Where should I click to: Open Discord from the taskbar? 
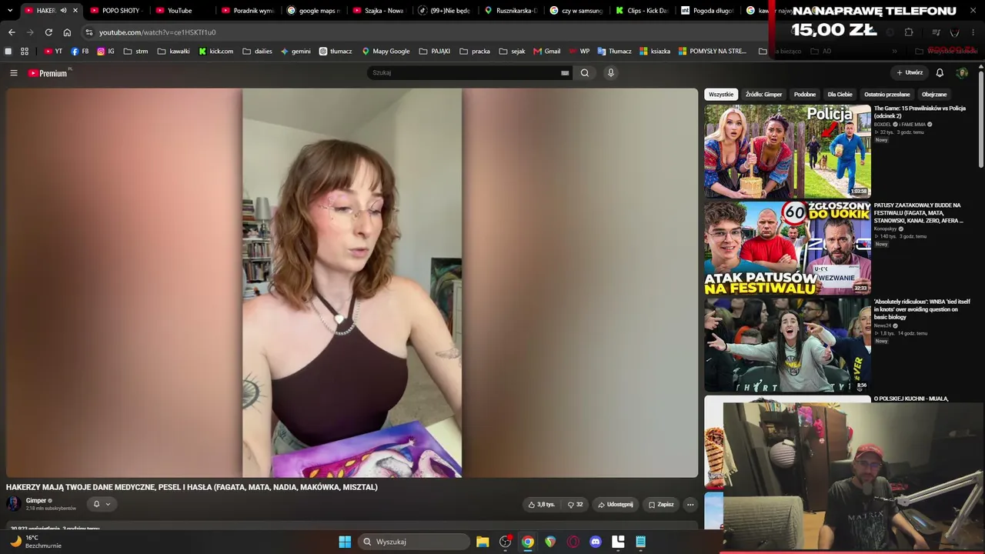595,542
